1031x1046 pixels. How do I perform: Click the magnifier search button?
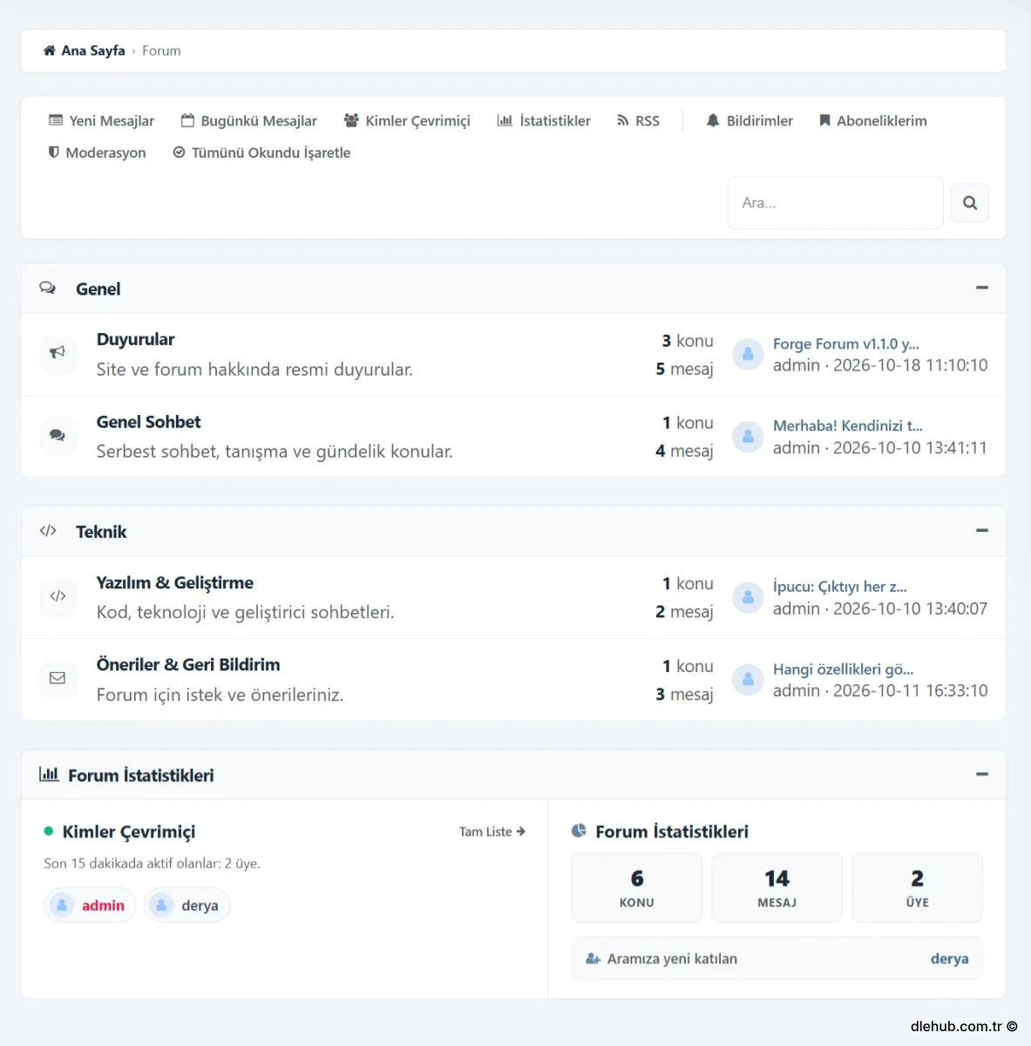click(970, 203)
